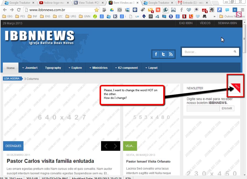Open the 553 x 480 article image
The height and width of the screenshot is (179, 247).
pyautogui.click(x=152, y=117)
